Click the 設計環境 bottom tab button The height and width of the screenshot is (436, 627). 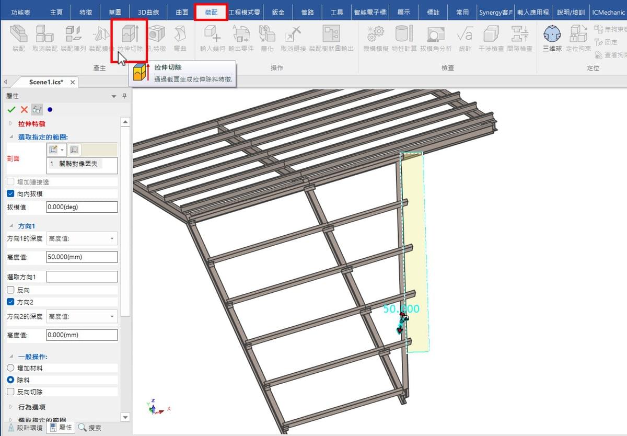24,428
